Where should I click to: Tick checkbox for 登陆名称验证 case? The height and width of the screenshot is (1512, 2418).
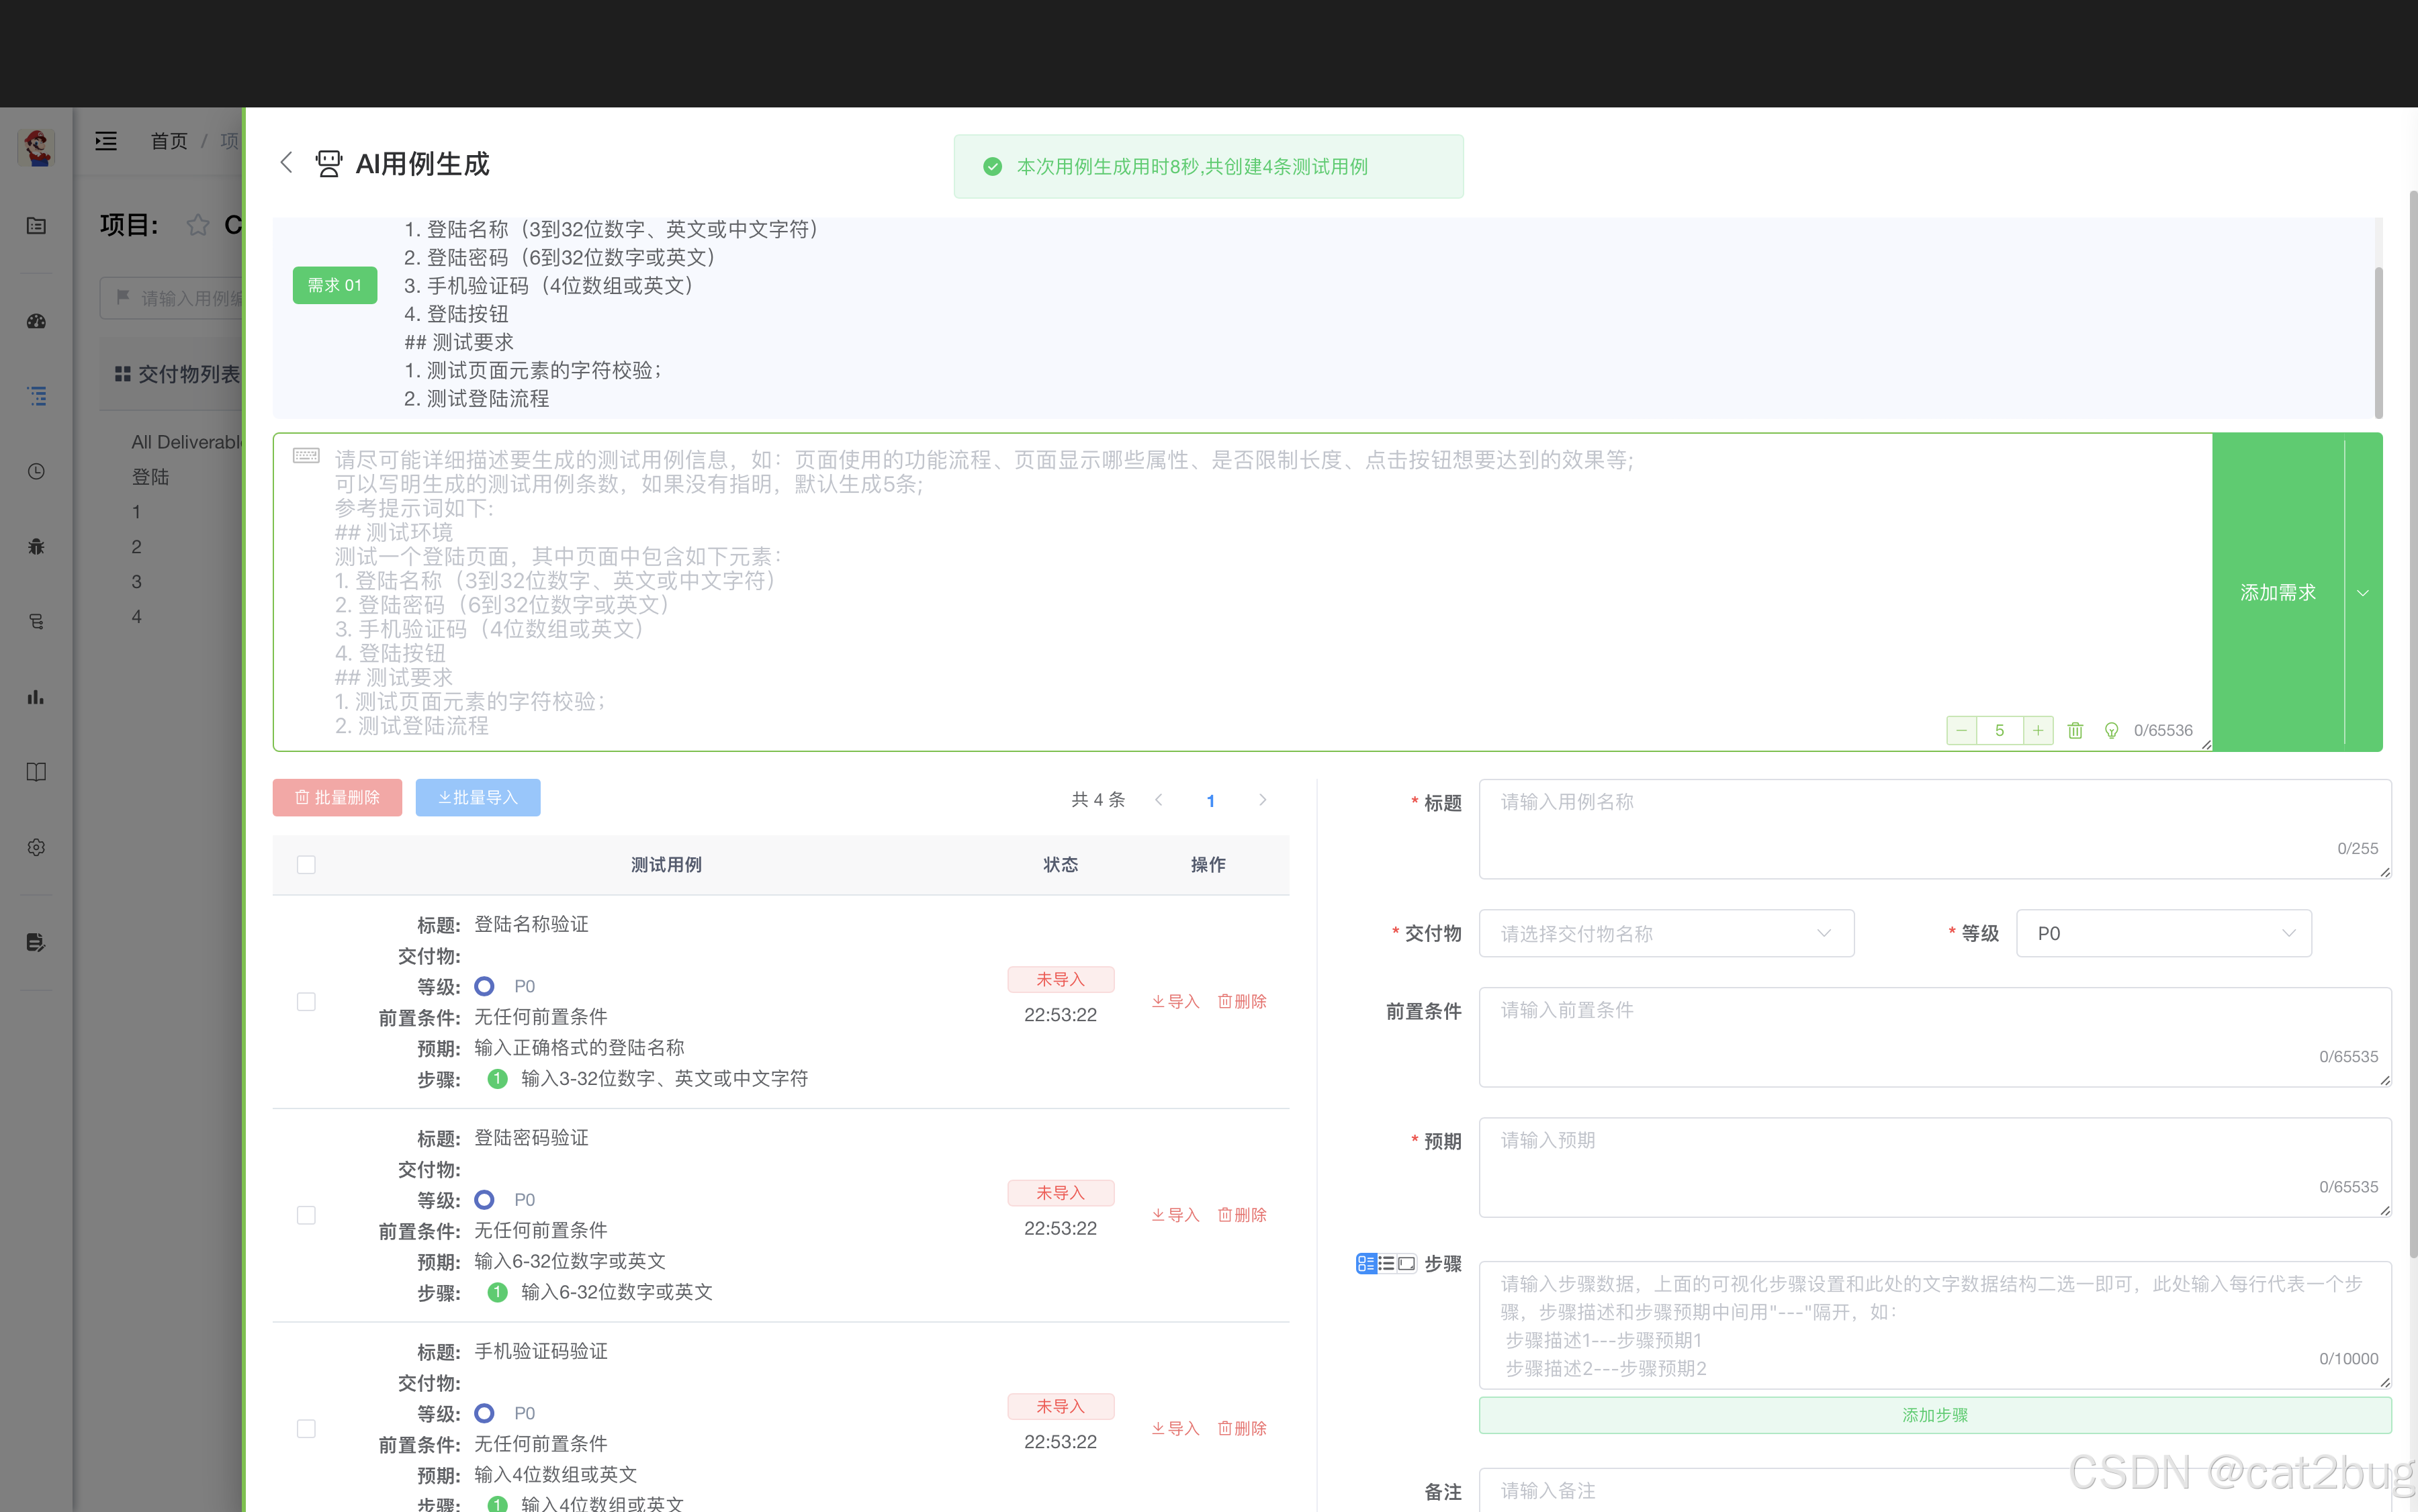pos(306,1001)
